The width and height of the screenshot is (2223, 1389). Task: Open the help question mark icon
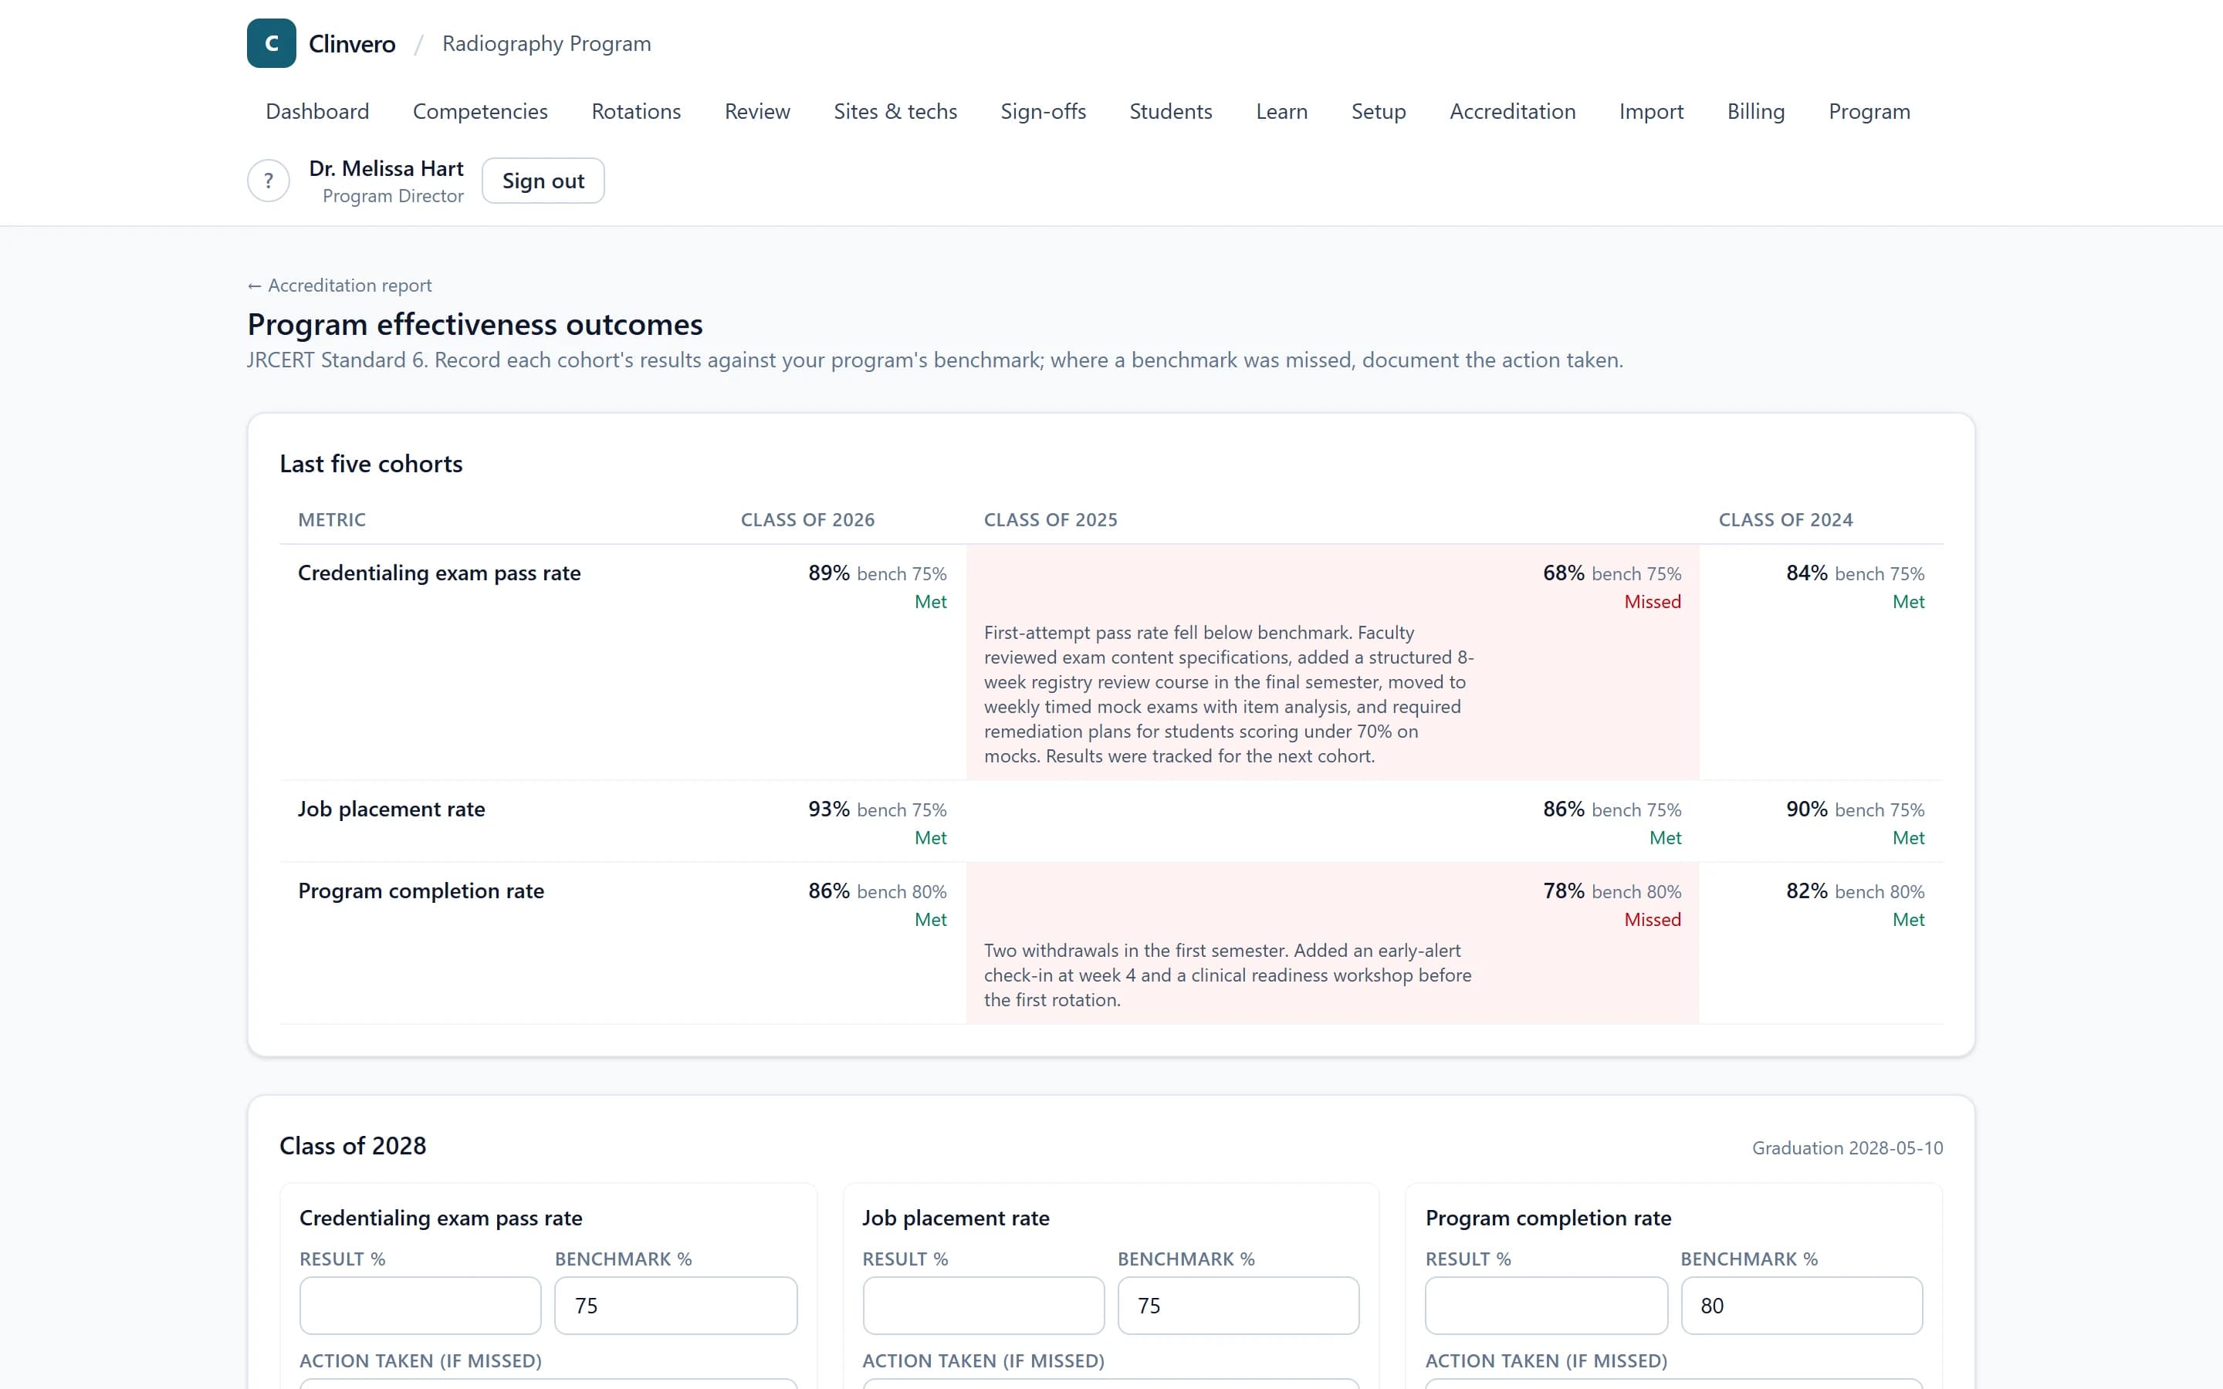click(x=269, y=181)
